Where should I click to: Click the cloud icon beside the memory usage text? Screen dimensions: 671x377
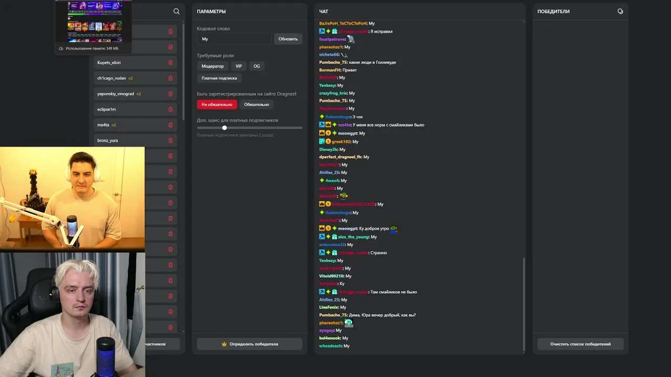click(61, 48)
